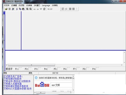The image size is (126, 95).
Task: Click the F9 candidate character box
Action: 98,69
